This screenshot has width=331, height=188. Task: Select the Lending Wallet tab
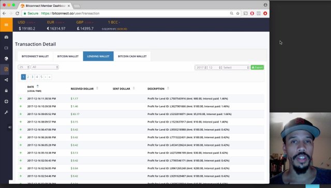[x=98, y=56]
